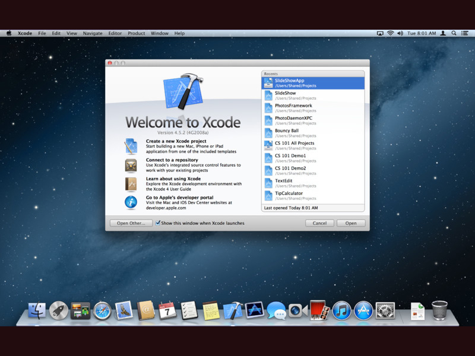
Task: Open the Window menu
Action: coord(160,33)
